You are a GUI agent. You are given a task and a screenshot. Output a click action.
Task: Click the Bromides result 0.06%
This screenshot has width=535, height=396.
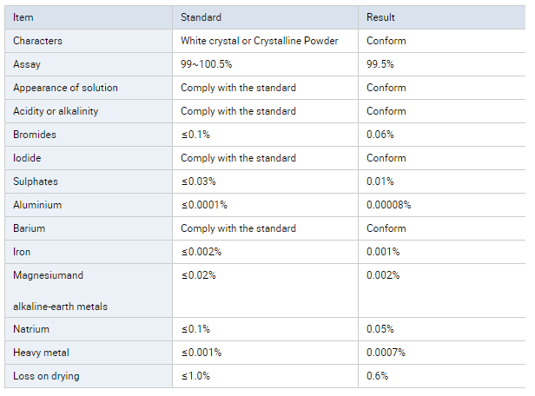pos(380,135)
